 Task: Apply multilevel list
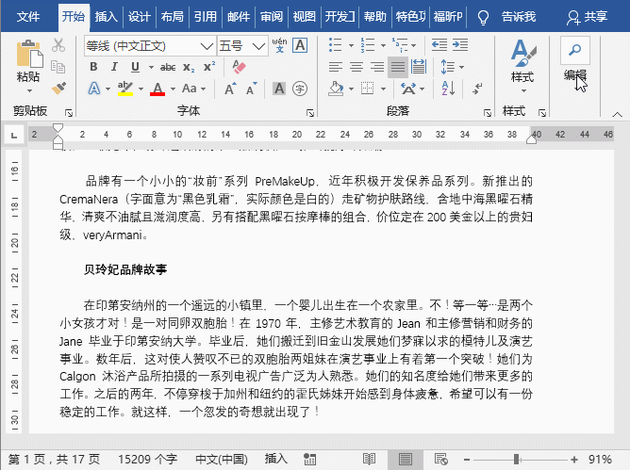(x=400, y=45)
